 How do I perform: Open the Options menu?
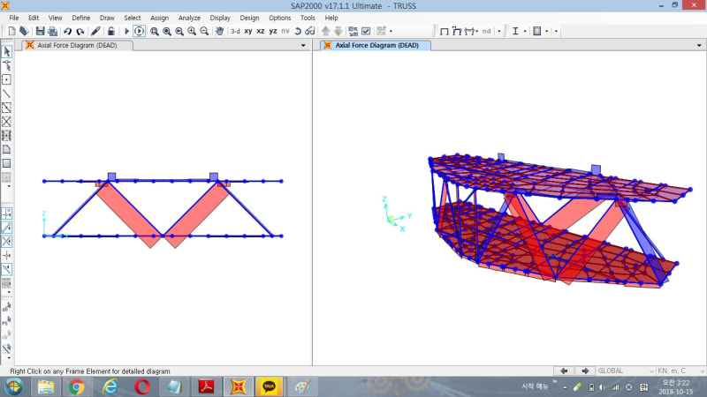(x=279, y=18)
